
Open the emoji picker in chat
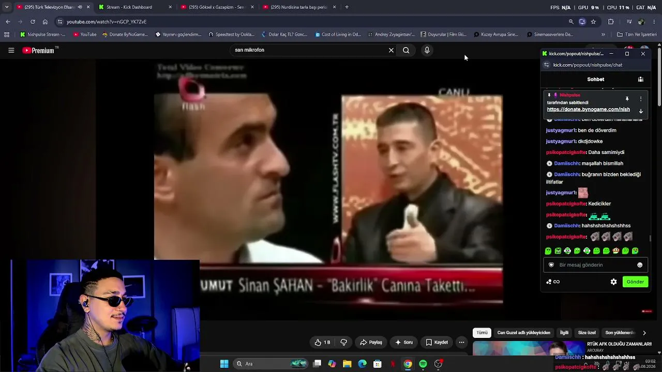pyautogui.click(x=640, y=265)
